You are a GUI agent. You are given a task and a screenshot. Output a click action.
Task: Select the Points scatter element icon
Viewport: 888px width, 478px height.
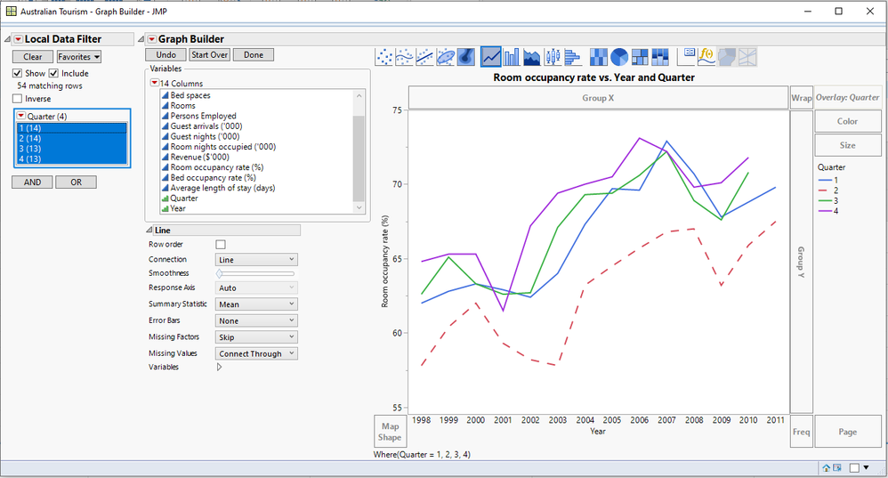384,57
